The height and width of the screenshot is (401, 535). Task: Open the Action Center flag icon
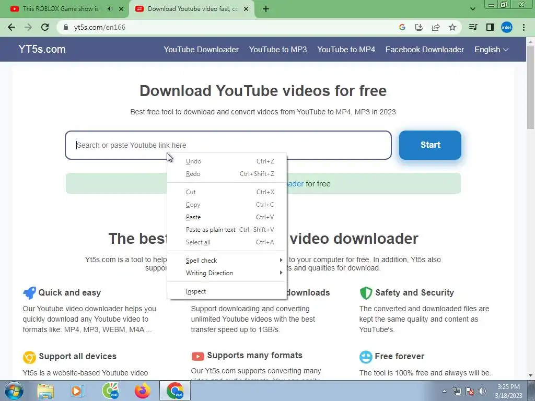(470, 391)
